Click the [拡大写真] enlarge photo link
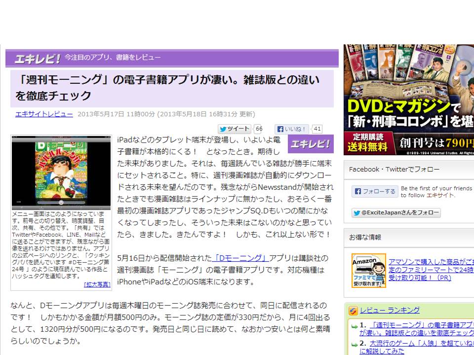 tap(97, 284)
